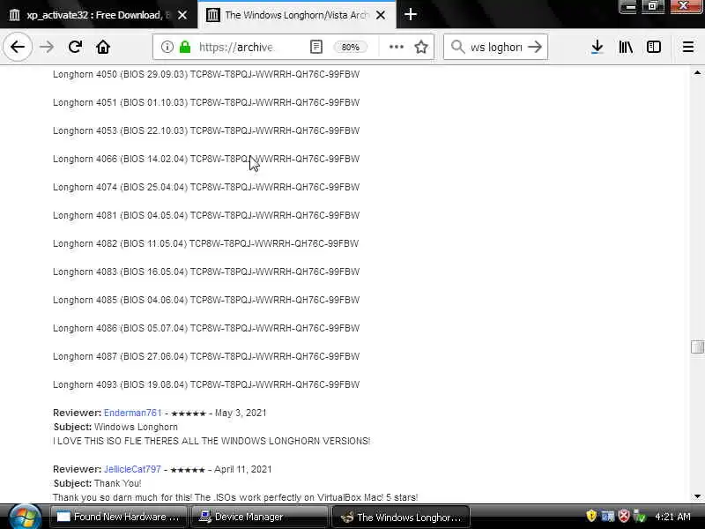
Task: Open reviewer Enderman761 profile link
Action: click(132, 413)
